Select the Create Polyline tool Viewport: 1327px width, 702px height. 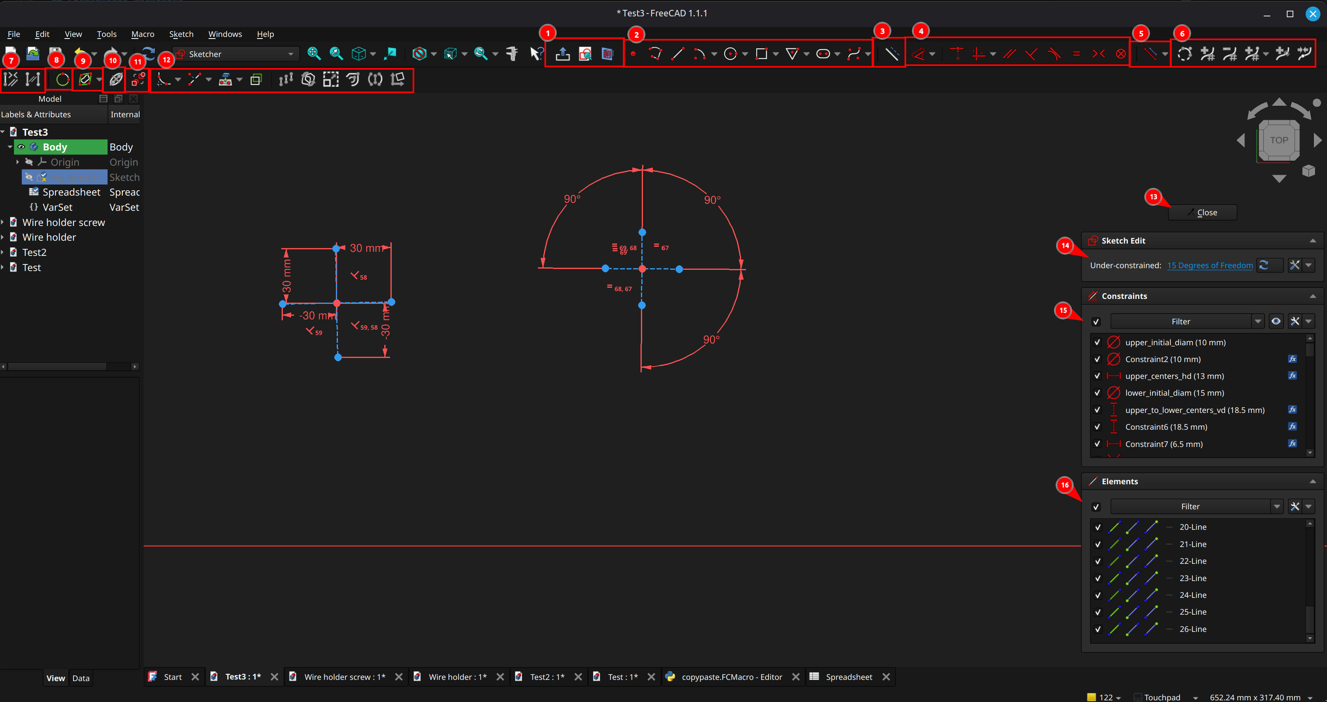(x=655, y=53)
